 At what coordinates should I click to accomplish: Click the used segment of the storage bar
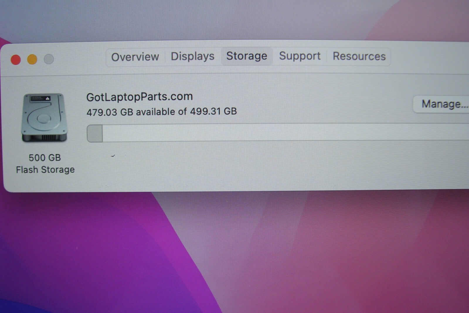tap(95, 133)
